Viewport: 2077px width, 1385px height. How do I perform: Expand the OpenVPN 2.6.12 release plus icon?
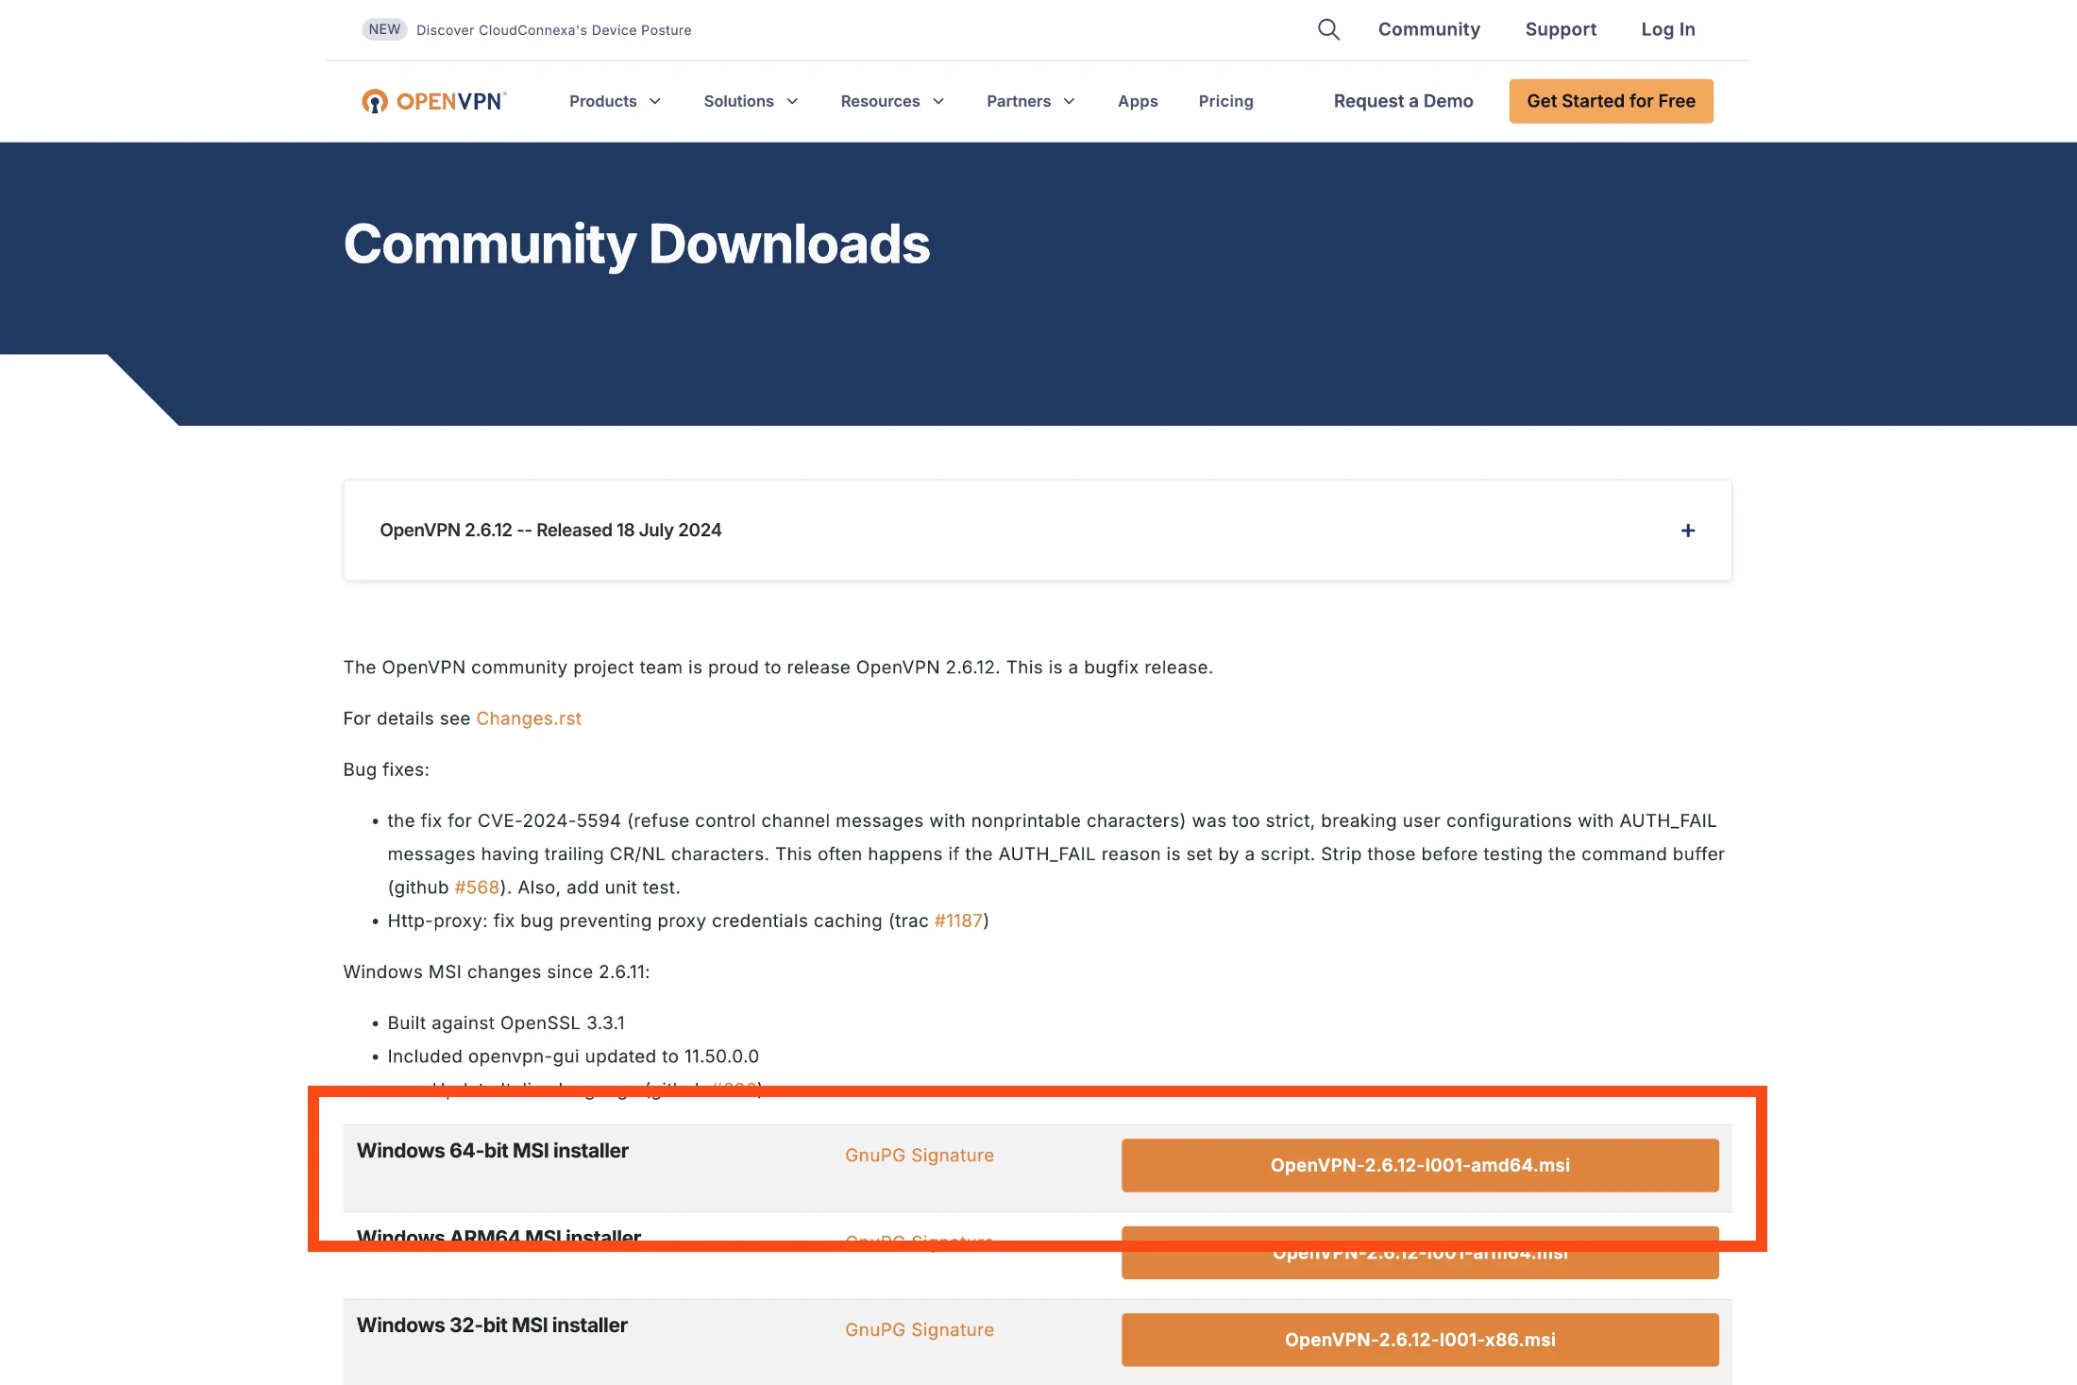1688,531
